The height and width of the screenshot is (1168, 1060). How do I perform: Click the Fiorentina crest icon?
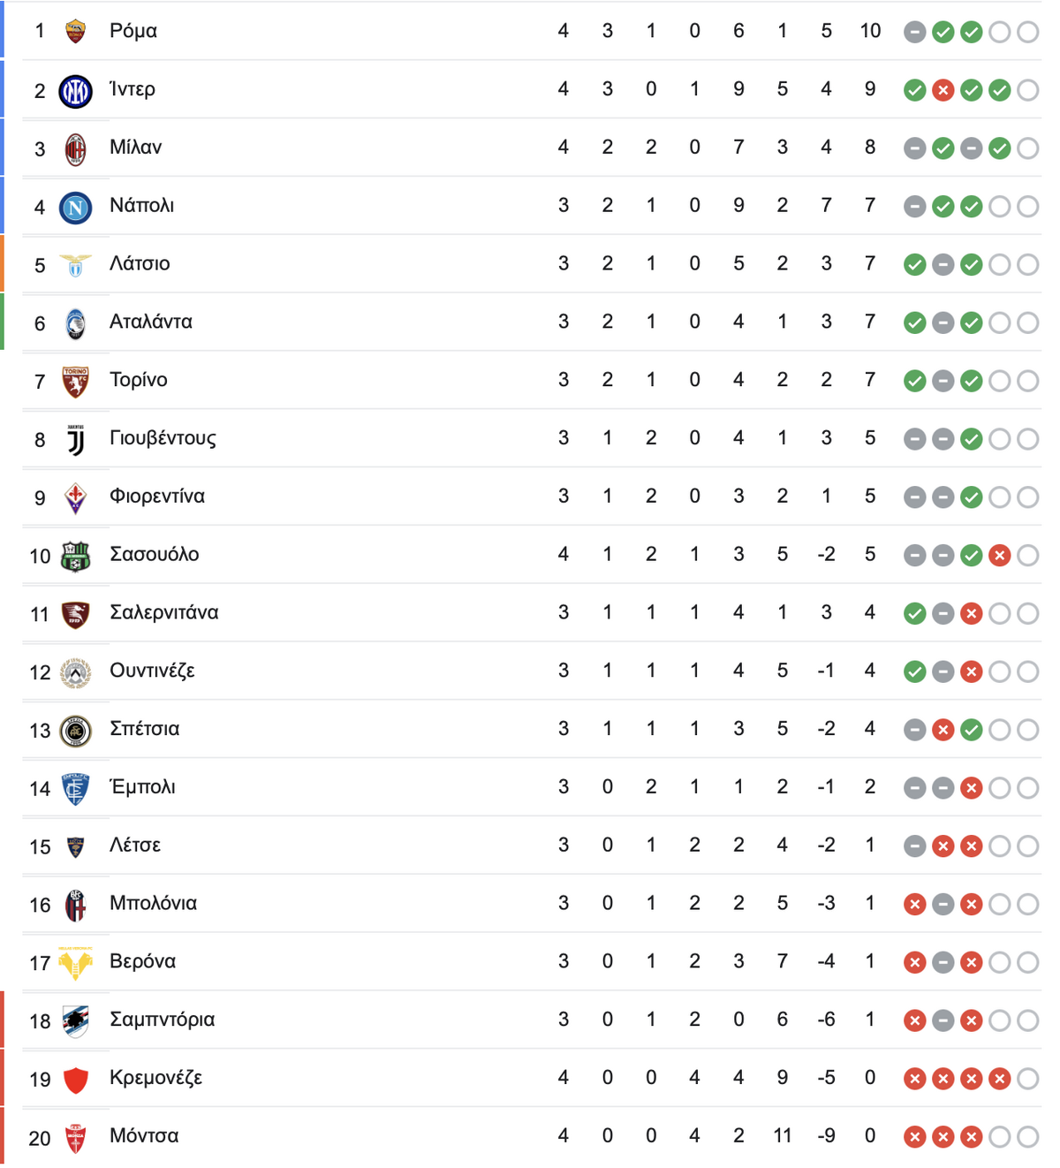[x=76, y=498]
